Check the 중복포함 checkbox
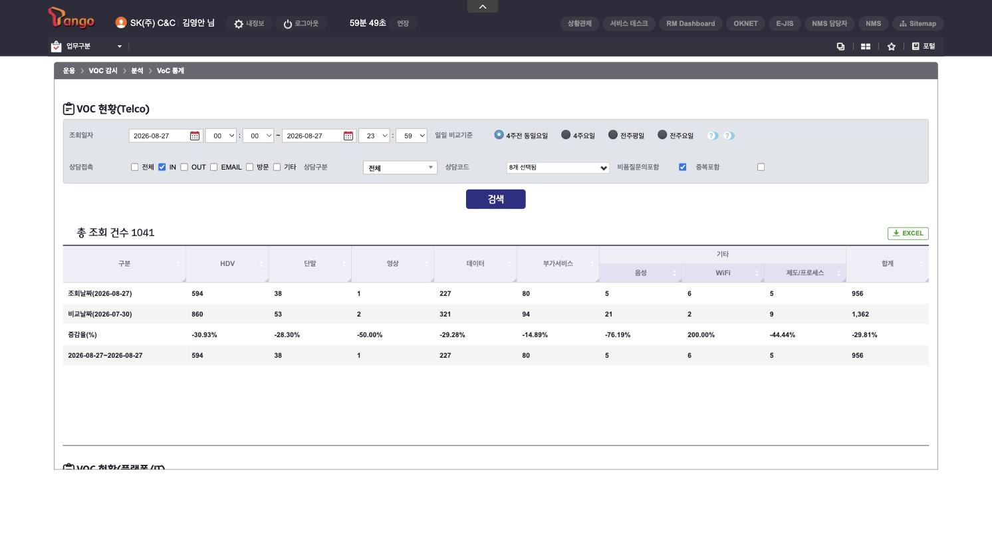This screenshot has height=540, width=992. pyautogui.click(x=761, y=167)
